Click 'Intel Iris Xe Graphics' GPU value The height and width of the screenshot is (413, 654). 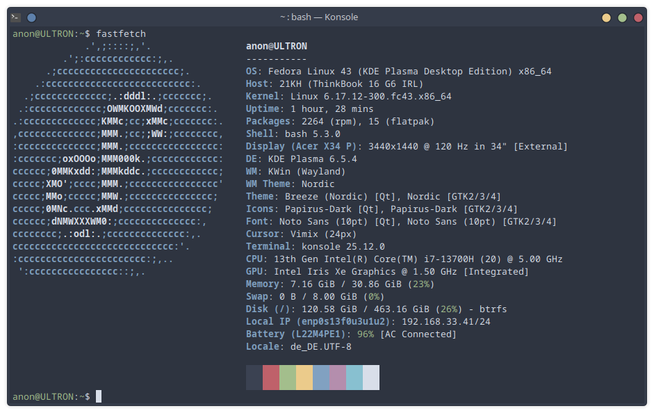click(x=335, y=272)
